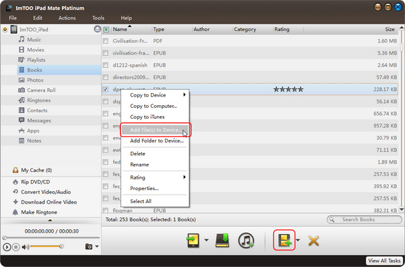Click the stop button in player
This screenshot has width=405, height=267.
(x=16, y=247)
